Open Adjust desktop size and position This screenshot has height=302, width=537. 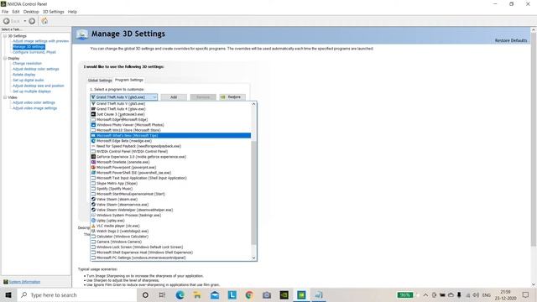click(39, 86)
